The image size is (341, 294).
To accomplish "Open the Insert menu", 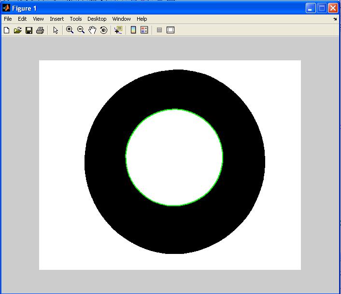I will point(57,19).
